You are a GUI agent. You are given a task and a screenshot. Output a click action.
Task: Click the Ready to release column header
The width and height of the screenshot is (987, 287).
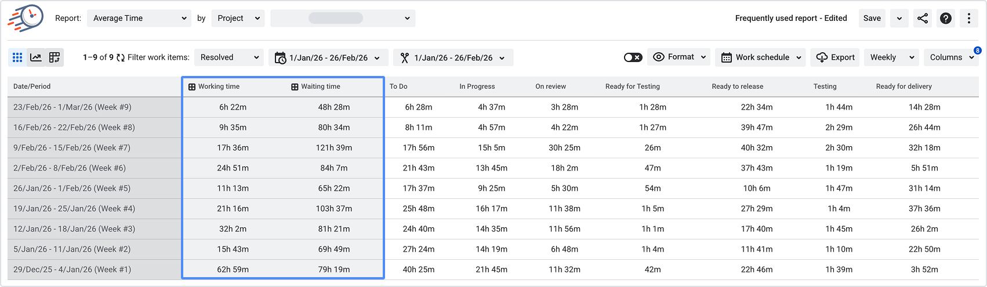(x=738, y=86)
